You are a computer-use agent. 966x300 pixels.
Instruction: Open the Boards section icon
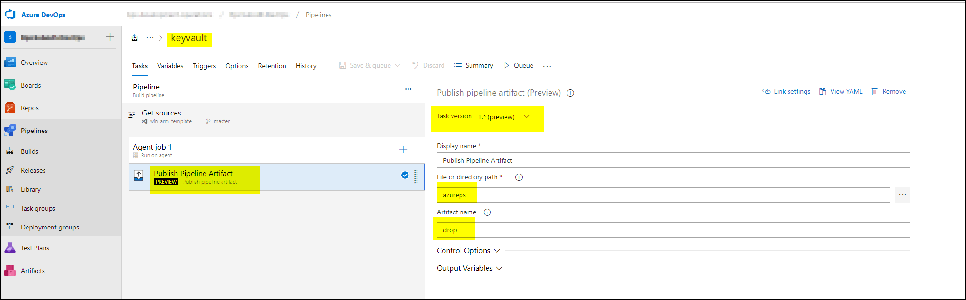[10, 85]
